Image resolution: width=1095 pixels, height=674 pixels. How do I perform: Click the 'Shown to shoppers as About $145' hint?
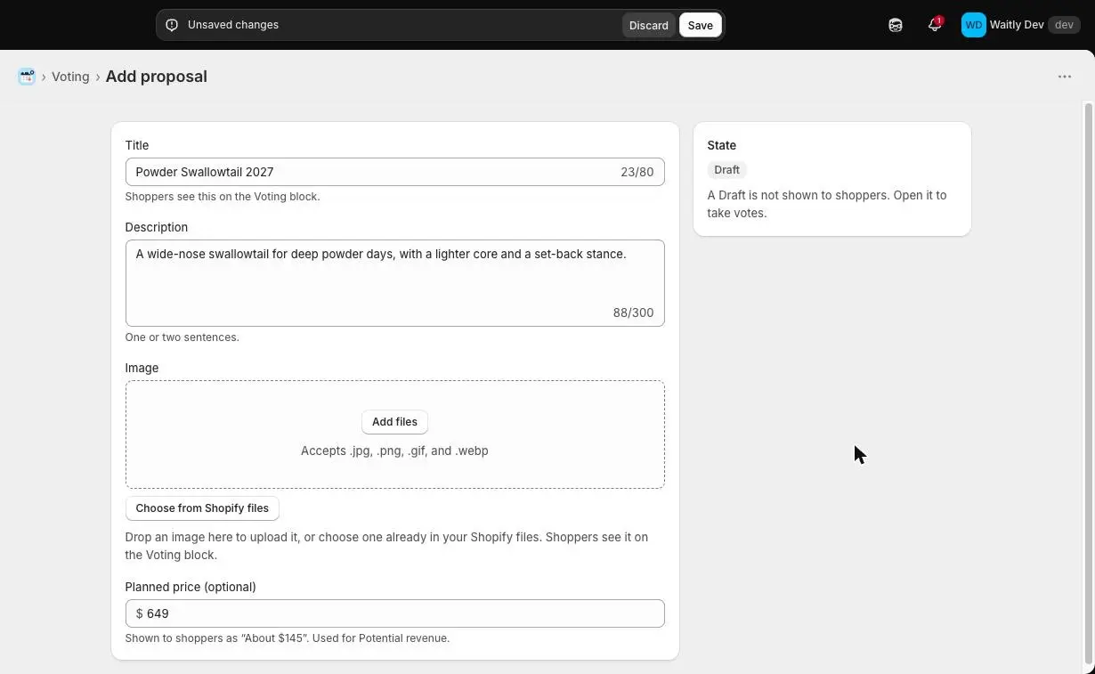pos(287,638)
